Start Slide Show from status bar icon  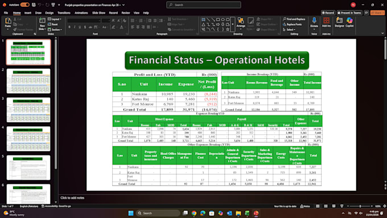click(342, 206)
